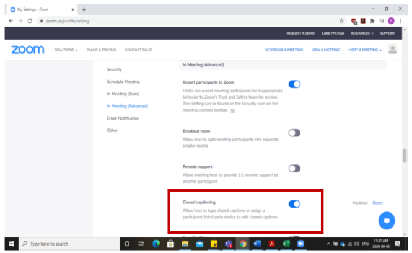Open a new browser tab
This screenshot has width=412, height=253.
(84, 9)
